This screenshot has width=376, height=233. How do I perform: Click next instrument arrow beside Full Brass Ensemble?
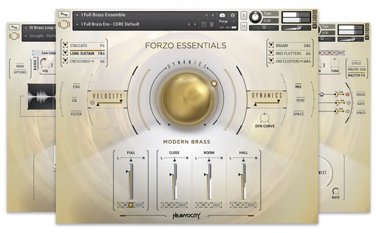click(213, 15)
